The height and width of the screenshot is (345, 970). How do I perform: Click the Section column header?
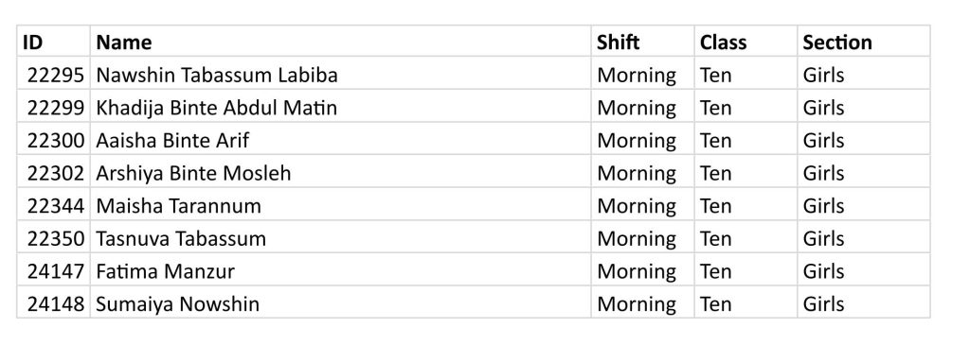click(864, 42)
